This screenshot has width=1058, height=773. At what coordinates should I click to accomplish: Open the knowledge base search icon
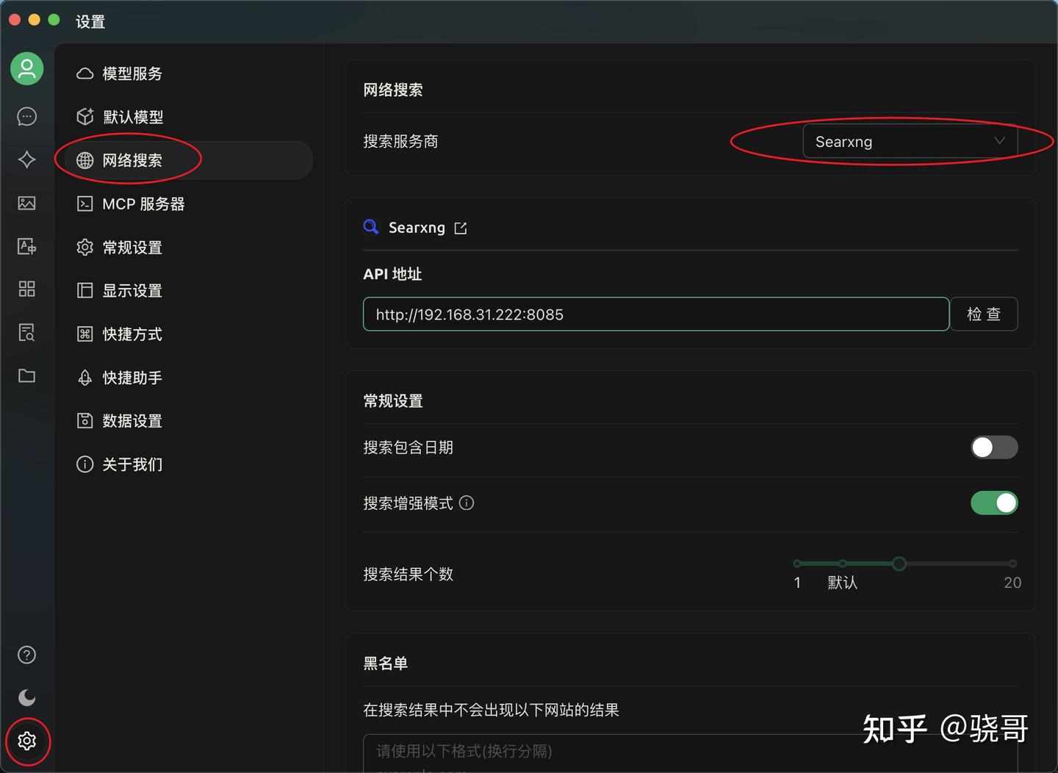pos(26,332)
